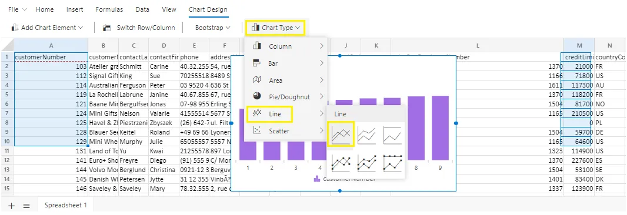
Task: Choose the stacked line chart icon
Action: pyautogui.click(x=366, y=135)
